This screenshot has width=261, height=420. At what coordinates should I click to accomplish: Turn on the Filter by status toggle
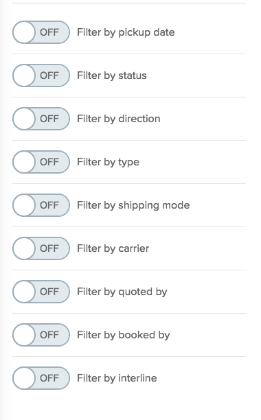(x=41, y=75)
